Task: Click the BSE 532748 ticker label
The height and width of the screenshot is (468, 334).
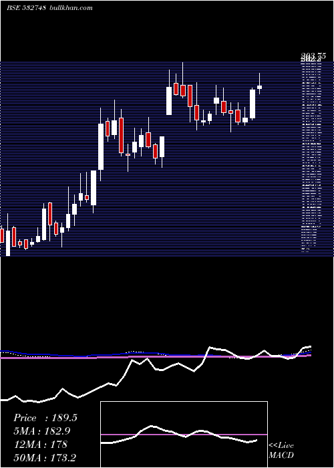Action: [x=26, y=8]
